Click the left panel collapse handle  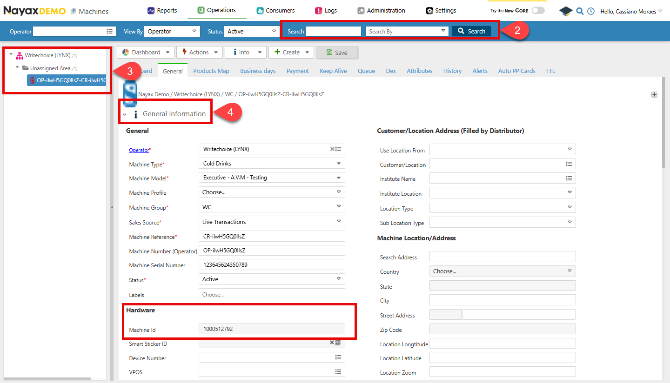point(112,207)
